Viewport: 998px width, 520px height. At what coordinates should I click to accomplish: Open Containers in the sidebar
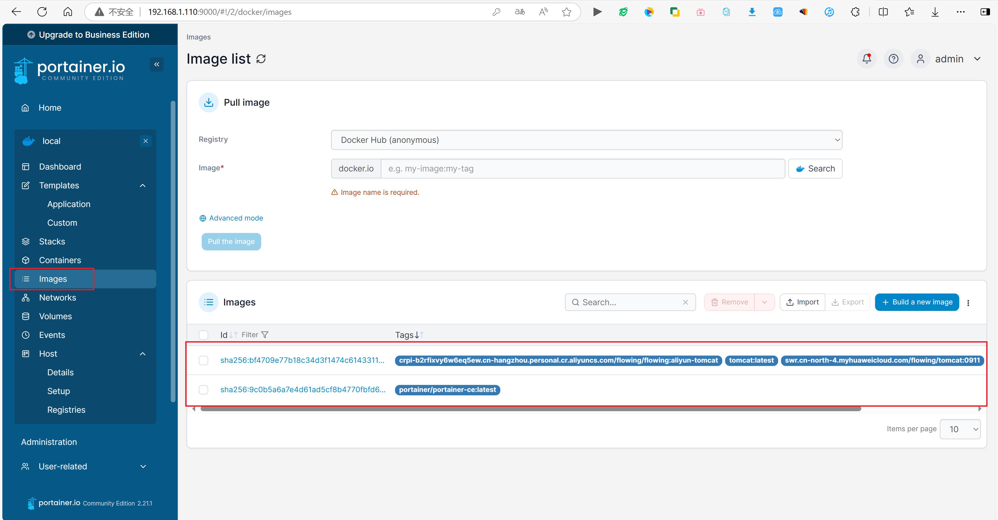tap(60, 260)
